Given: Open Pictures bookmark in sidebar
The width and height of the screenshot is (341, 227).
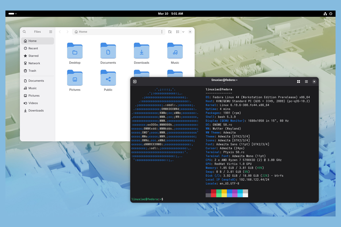Looking at the screenshot, I should click(x=38, y=96).
